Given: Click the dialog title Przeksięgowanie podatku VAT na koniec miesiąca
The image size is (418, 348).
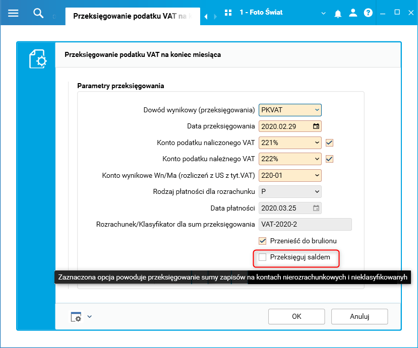Looking at the screenshot, I should coord(143,54).
